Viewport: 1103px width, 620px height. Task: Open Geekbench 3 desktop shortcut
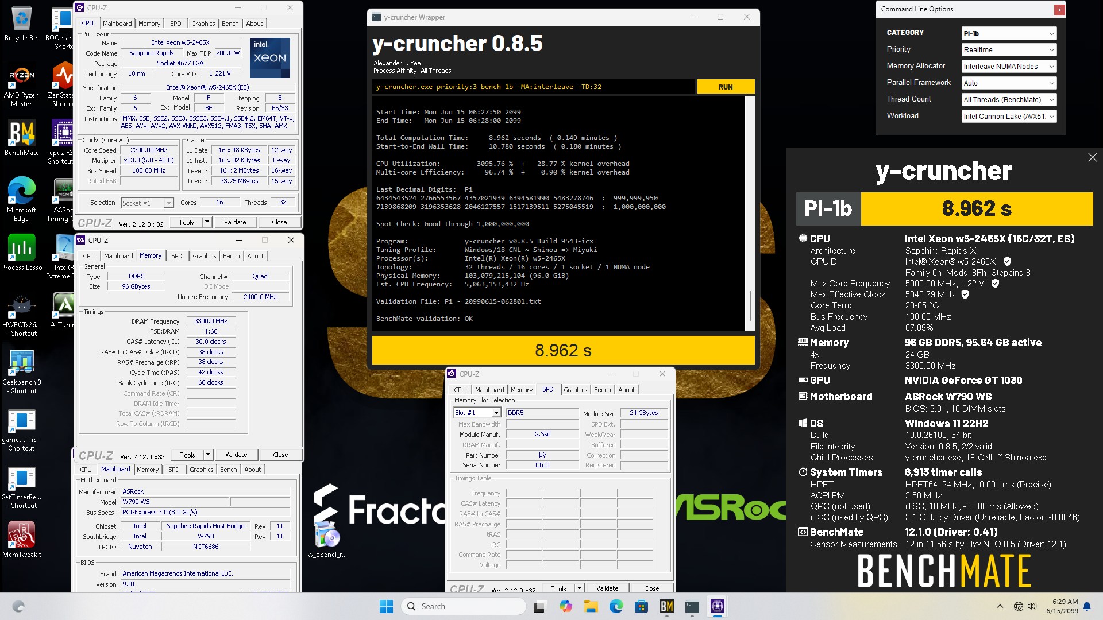[21, 373]
